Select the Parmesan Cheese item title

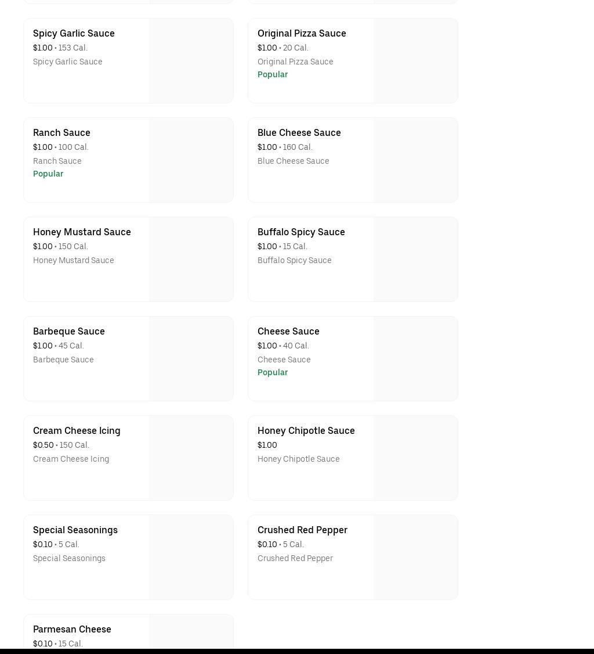click(72, 630)
